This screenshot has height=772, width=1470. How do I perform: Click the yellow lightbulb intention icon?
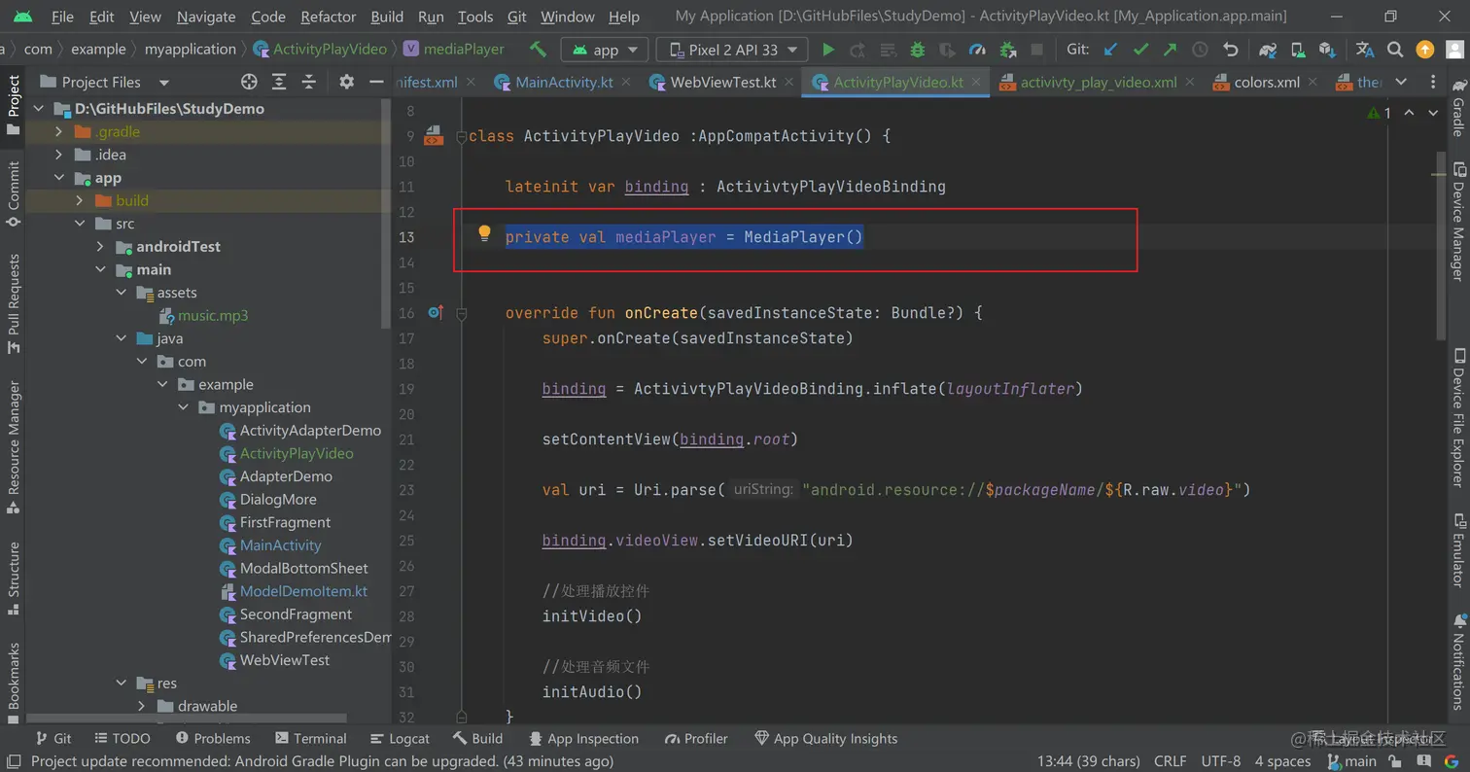pos(484,233)
